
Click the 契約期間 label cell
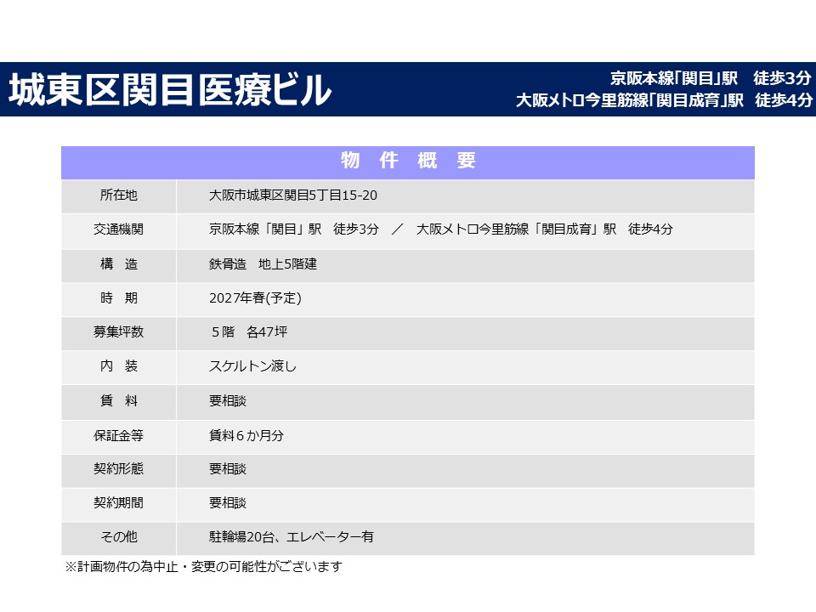coord(118,503)
